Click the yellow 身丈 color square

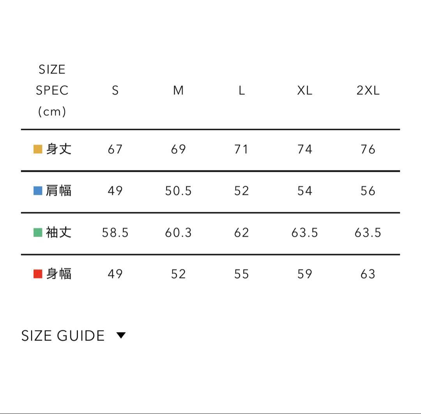38,149
